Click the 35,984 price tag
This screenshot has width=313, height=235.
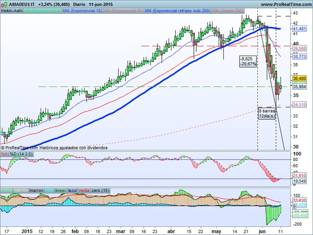pyautogui.click(x=299, y=86)
